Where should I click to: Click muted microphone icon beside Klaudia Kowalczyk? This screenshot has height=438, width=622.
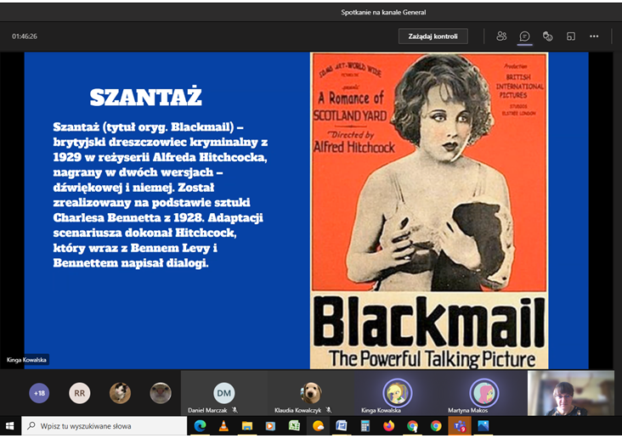(329, 410)
